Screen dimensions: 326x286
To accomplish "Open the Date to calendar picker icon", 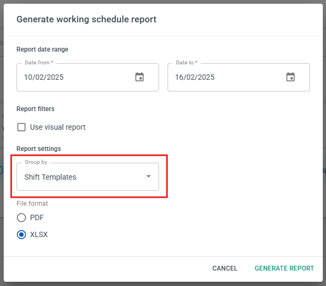I will 290,77.
